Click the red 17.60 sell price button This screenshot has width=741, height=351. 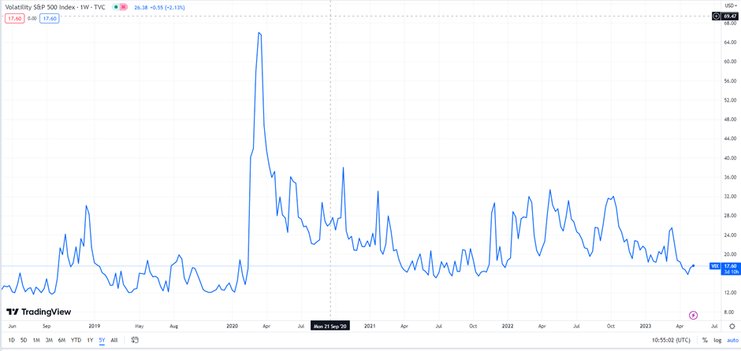point(14,18)
